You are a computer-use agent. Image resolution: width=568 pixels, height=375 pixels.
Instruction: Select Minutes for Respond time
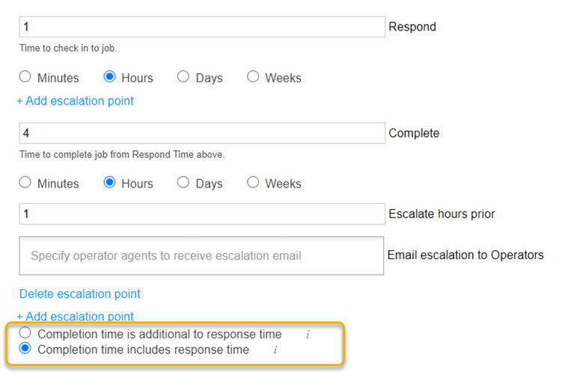point(25,77)
